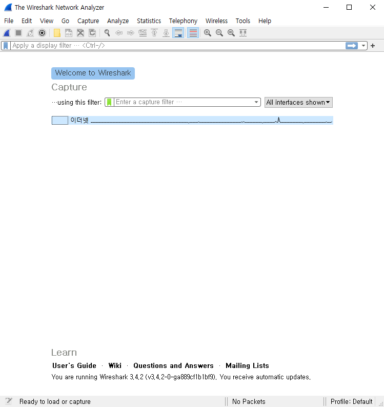Click the capture file properties status icon

coord(9,401)
